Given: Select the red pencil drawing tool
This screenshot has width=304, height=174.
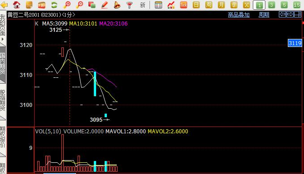Looking at the screenshot, I should click(x=105, y=5).
